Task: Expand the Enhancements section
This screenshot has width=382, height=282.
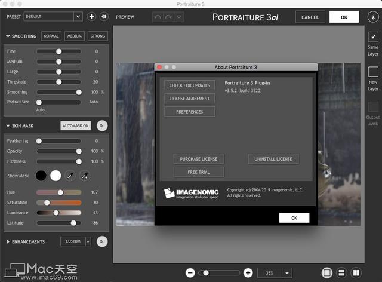Action: (x=8, y=241)
